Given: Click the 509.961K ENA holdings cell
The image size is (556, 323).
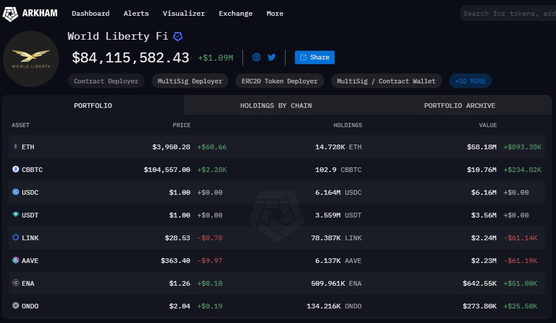Looking at the screenshot, I should tap(336, 283).
